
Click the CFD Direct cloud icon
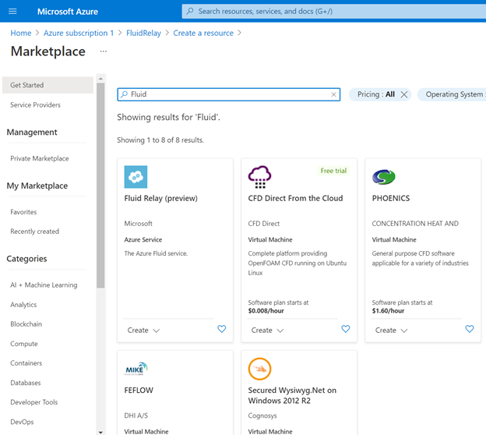(259, 177)
